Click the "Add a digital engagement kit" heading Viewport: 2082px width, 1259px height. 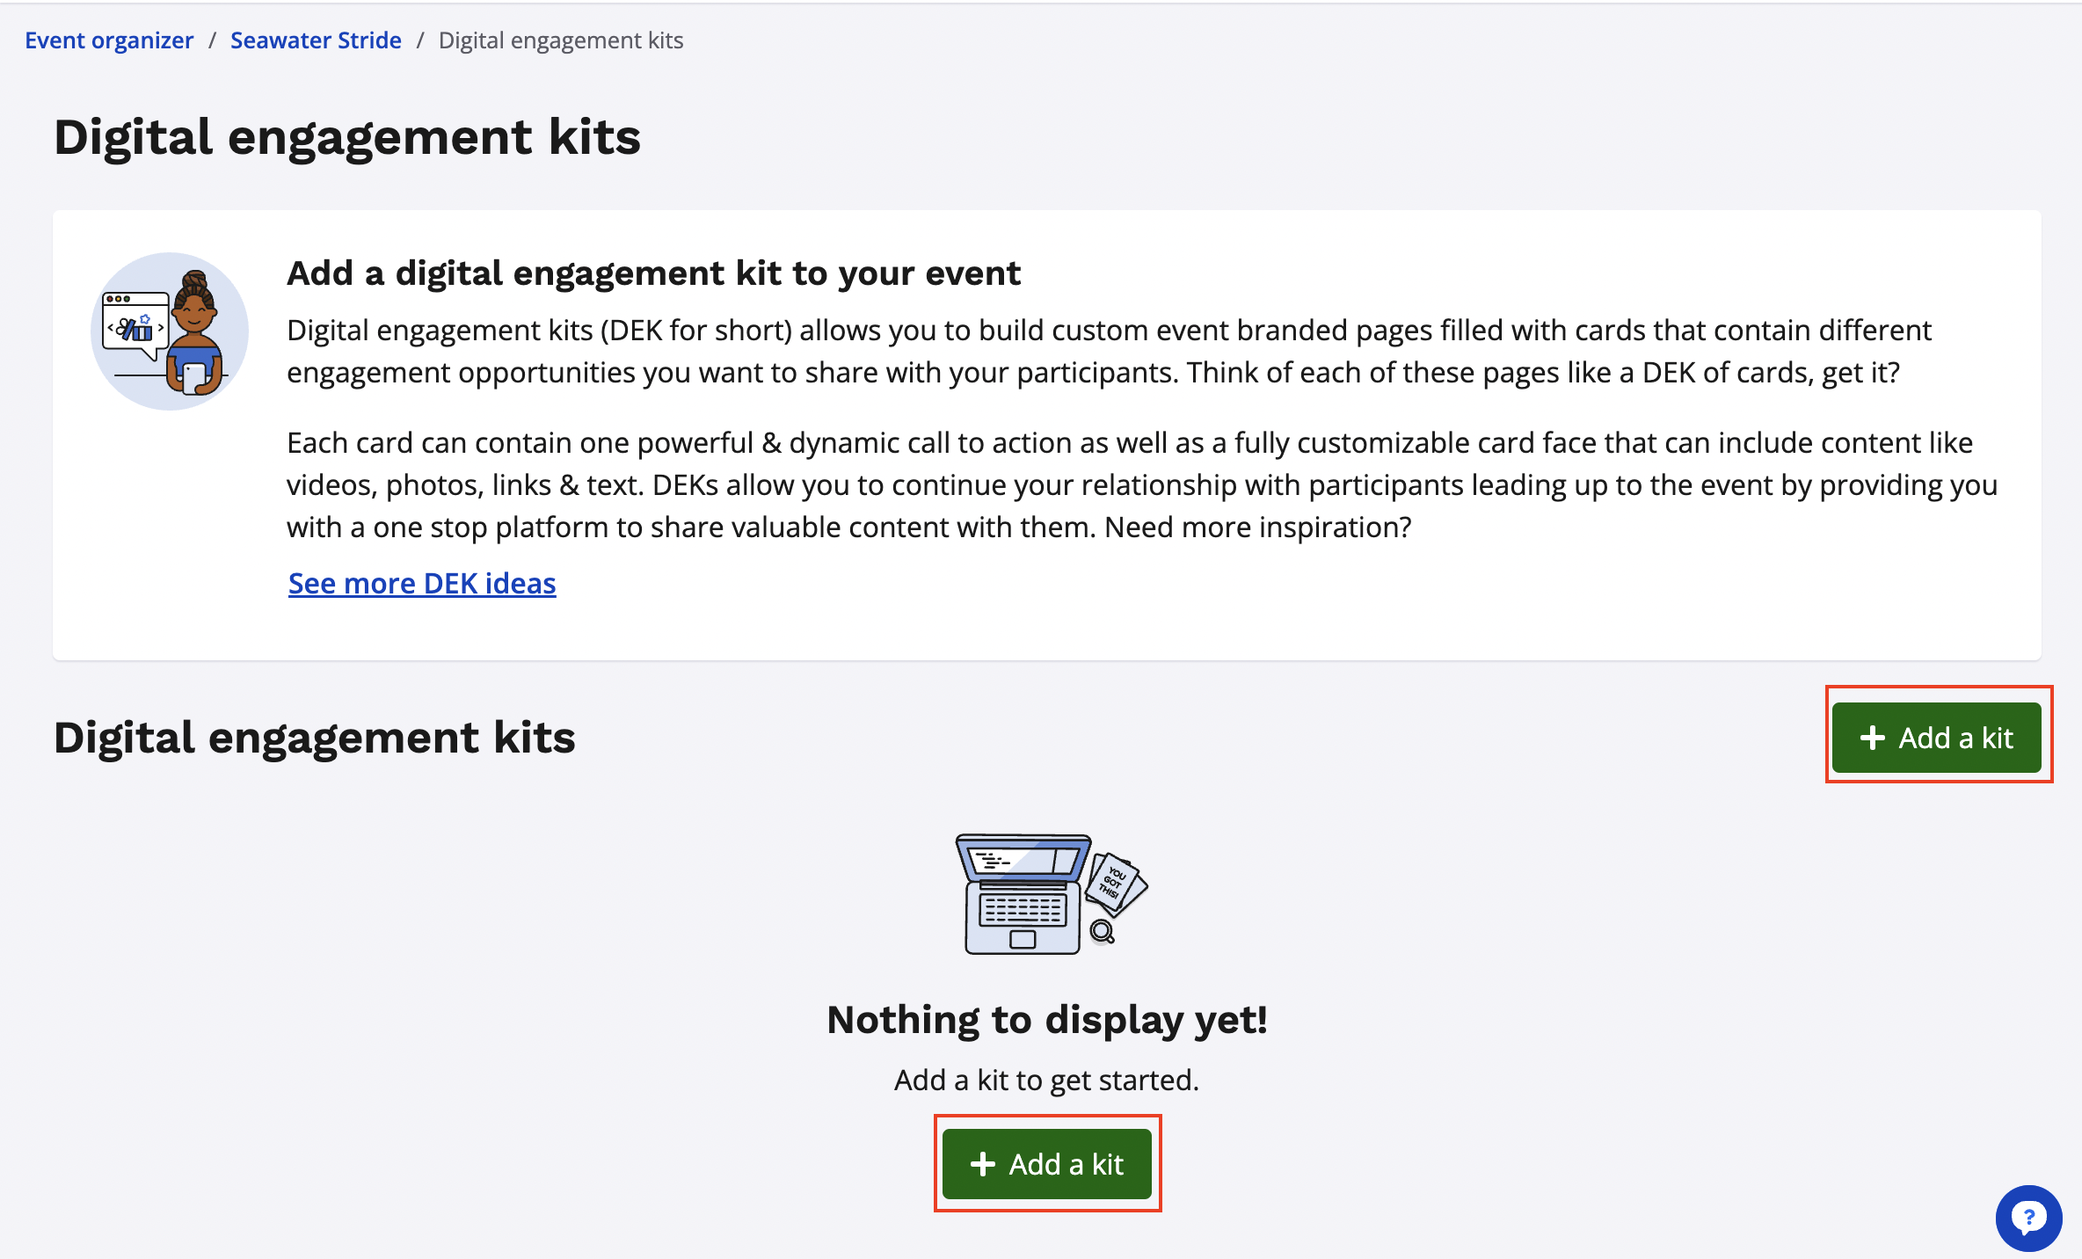653,273
